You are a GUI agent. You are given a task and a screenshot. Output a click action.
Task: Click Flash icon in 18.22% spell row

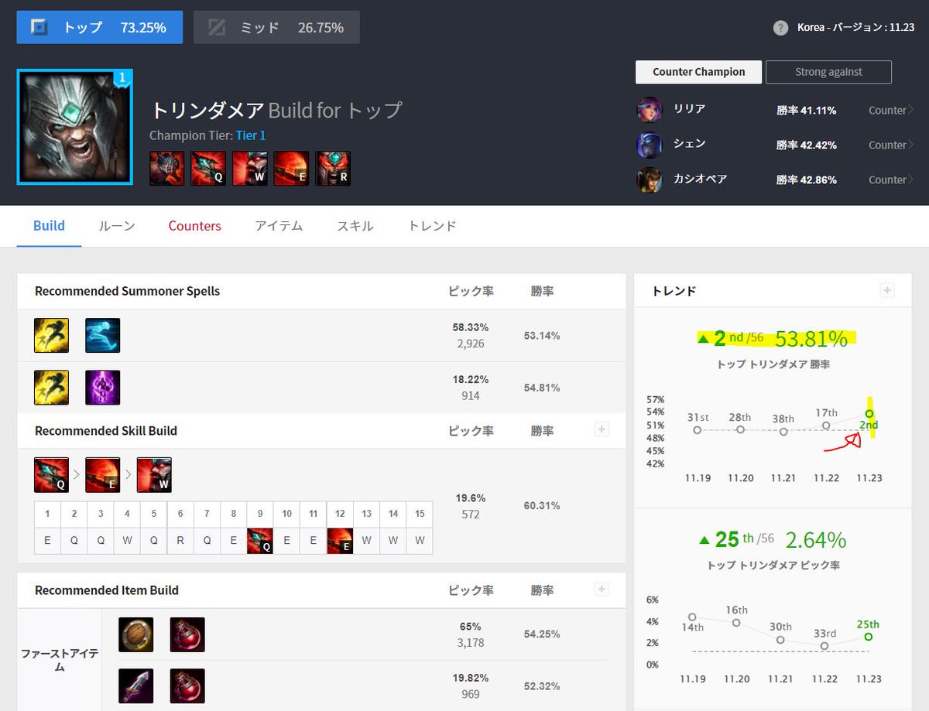[x=51, y=388]
